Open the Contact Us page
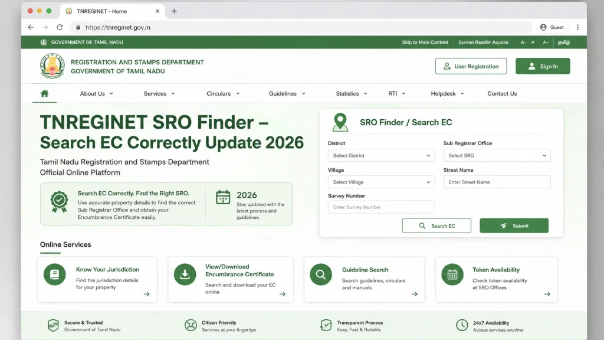 502,94
